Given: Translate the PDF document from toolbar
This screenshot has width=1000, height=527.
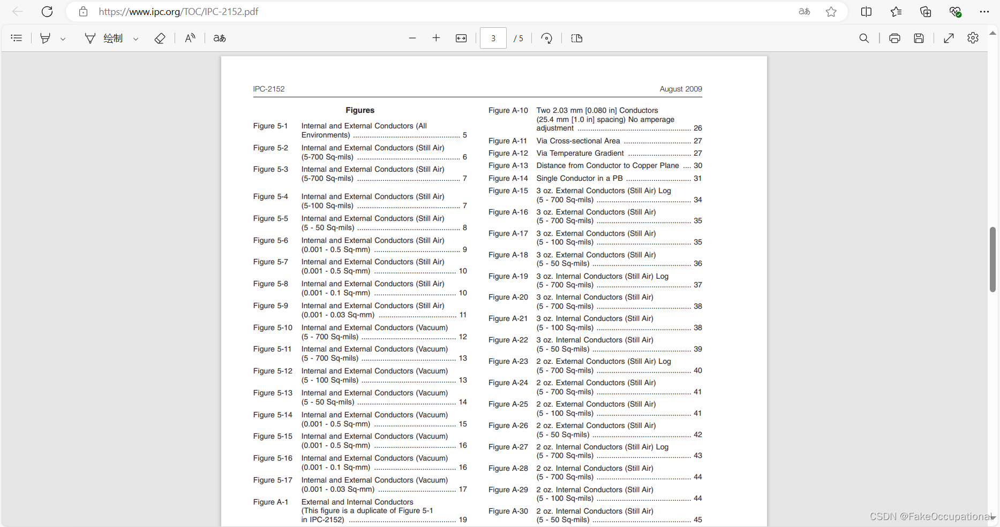Looking at the screenshot, I should (x=220, y=38).
